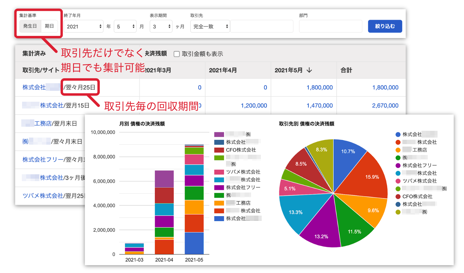The height and width of the screenshot is (273, 464).
Task: Click the 2,670,000 total value
Action: pyautogui.click(x=385, y=106)
